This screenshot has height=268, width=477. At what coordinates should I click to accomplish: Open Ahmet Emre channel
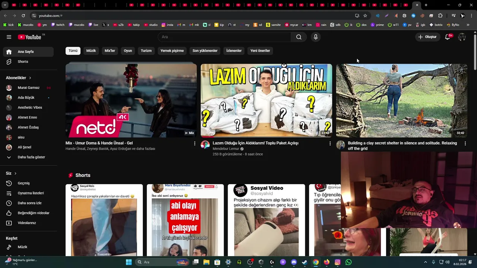pos(28,117)
